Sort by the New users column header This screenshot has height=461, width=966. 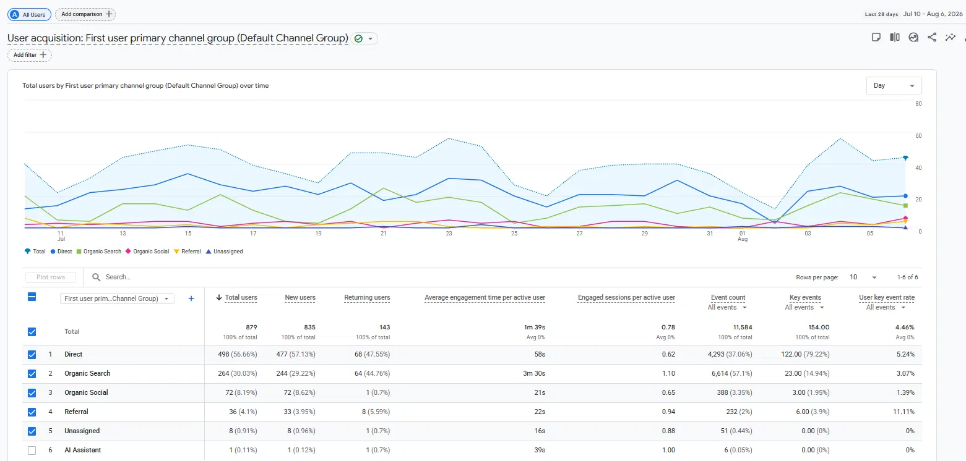(300, 297)
